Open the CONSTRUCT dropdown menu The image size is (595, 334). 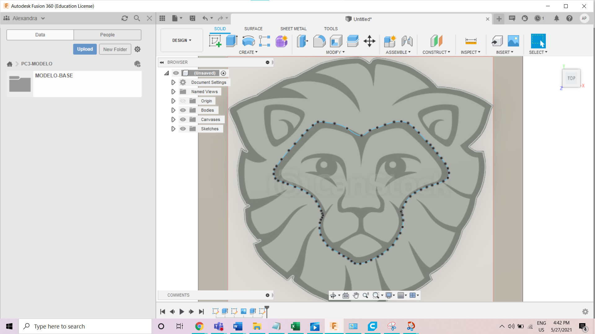(x=436, y=52)
